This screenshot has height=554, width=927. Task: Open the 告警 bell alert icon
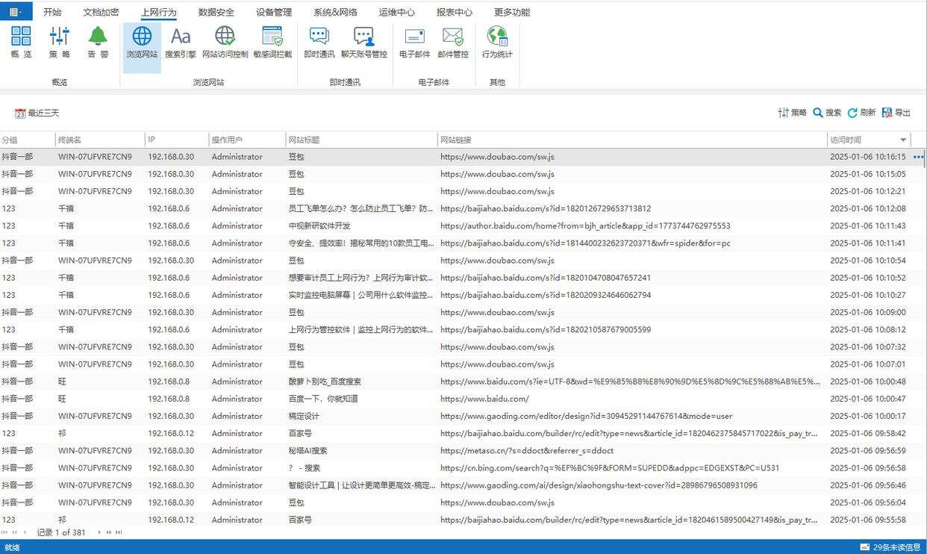pos(98,43)
